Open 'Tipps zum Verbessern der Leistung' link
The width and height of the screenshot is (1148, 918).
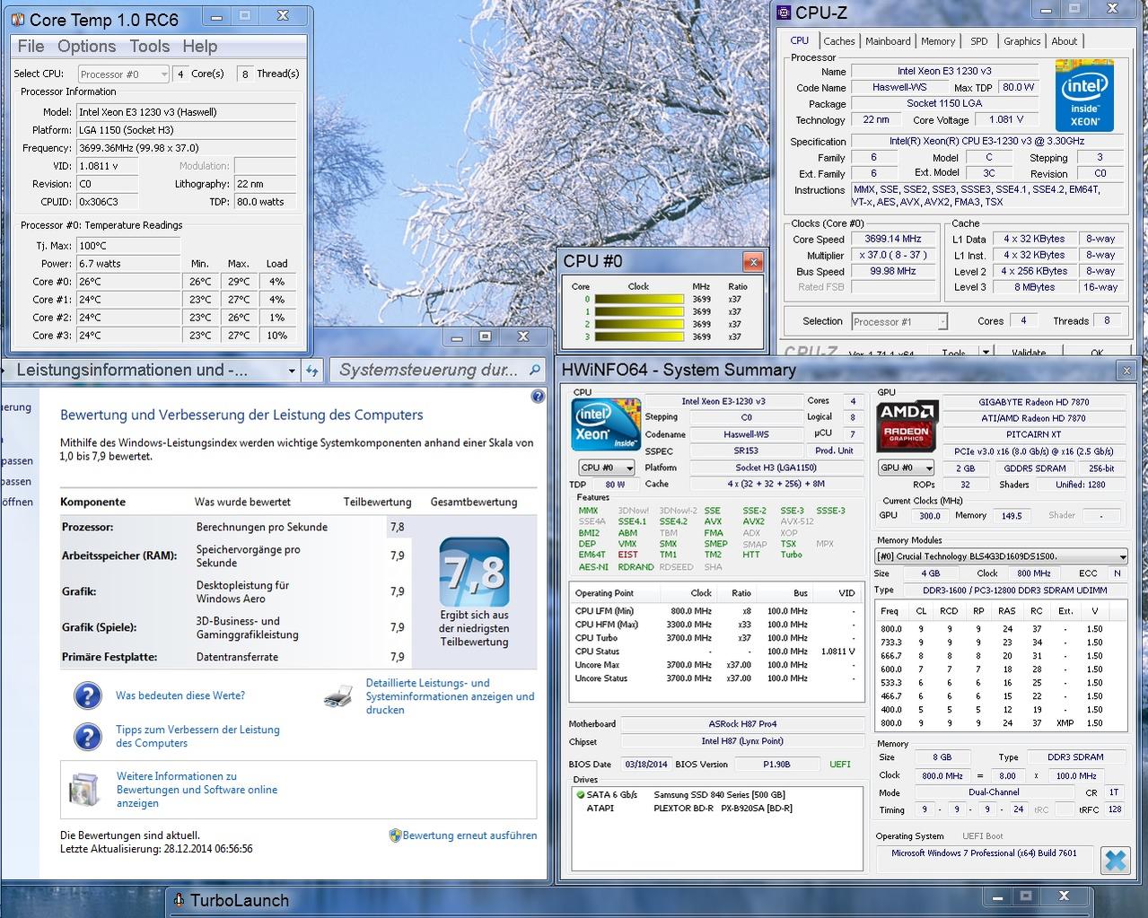click(x=197, y=737)
